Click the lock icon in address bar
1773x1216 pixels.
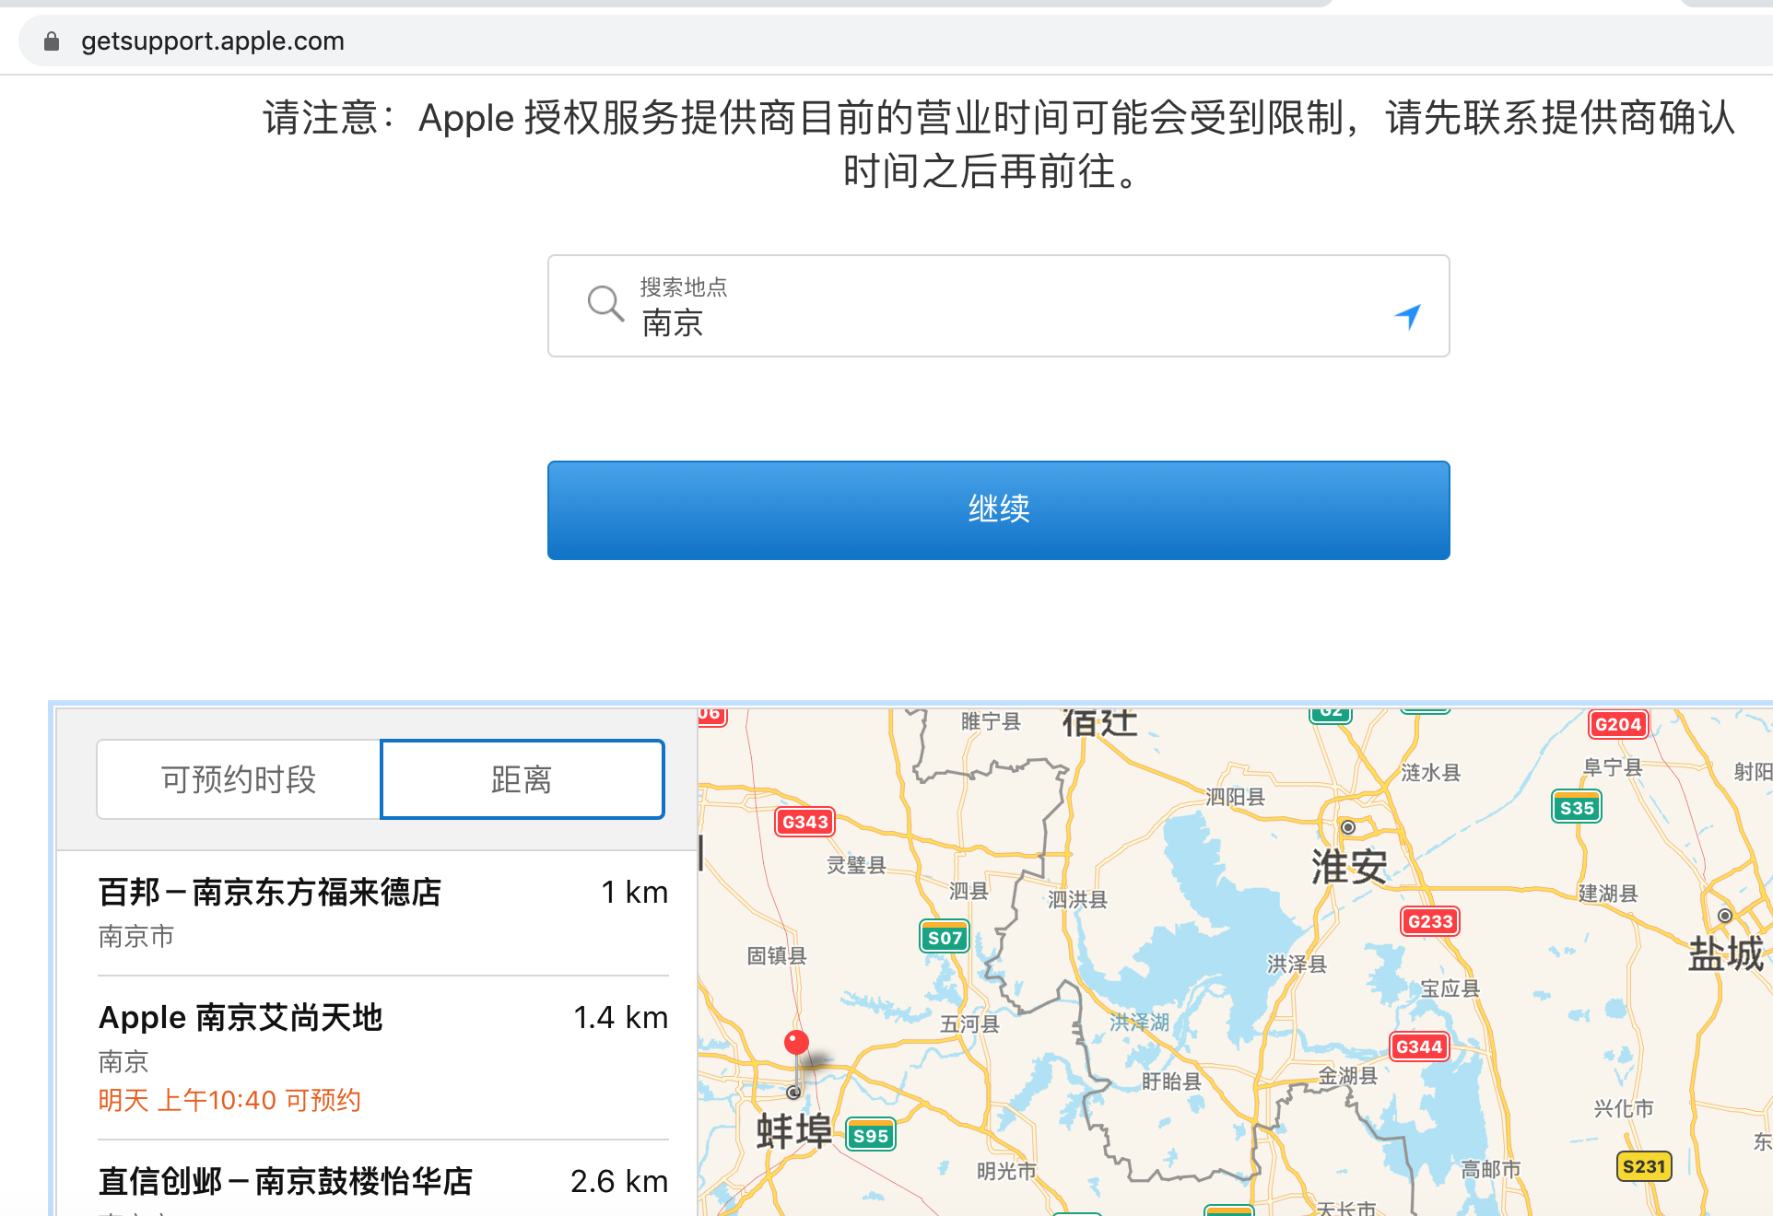coord(52,41)
